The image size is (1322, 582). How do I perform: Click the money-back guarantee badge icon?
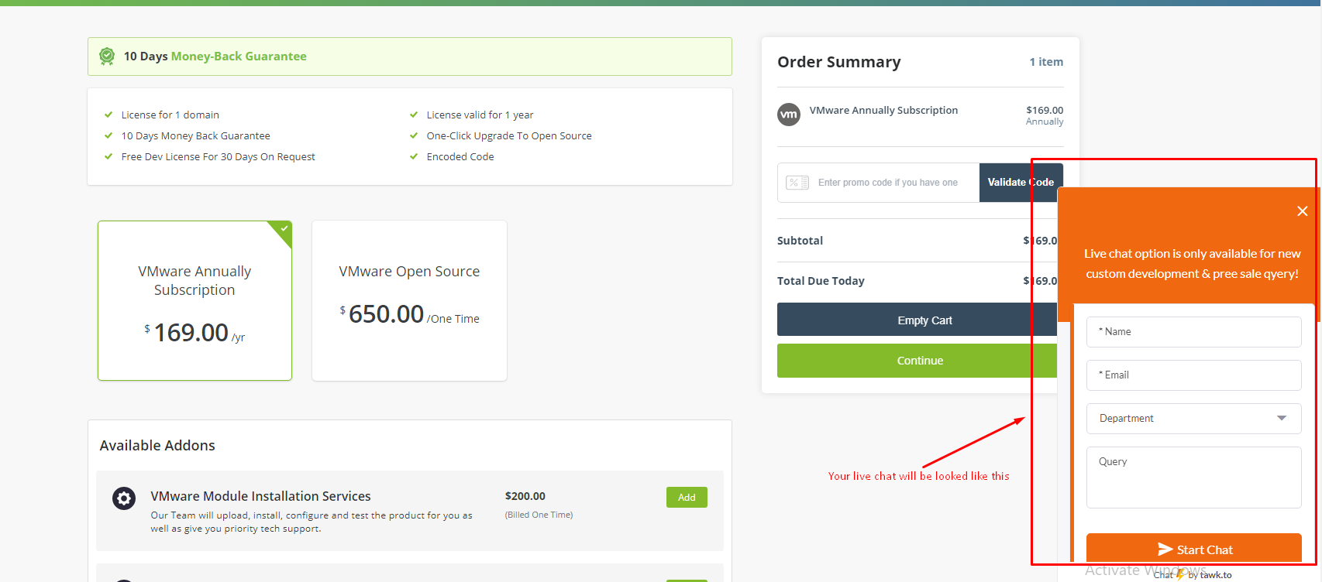point(107,56)
